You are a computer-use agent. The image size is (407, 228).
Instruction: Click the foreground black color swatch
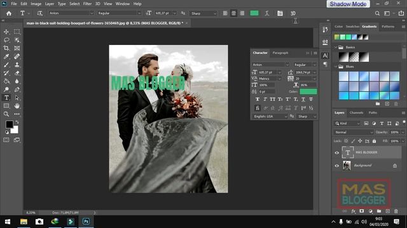pyautogui.click(x=10, y=124)
